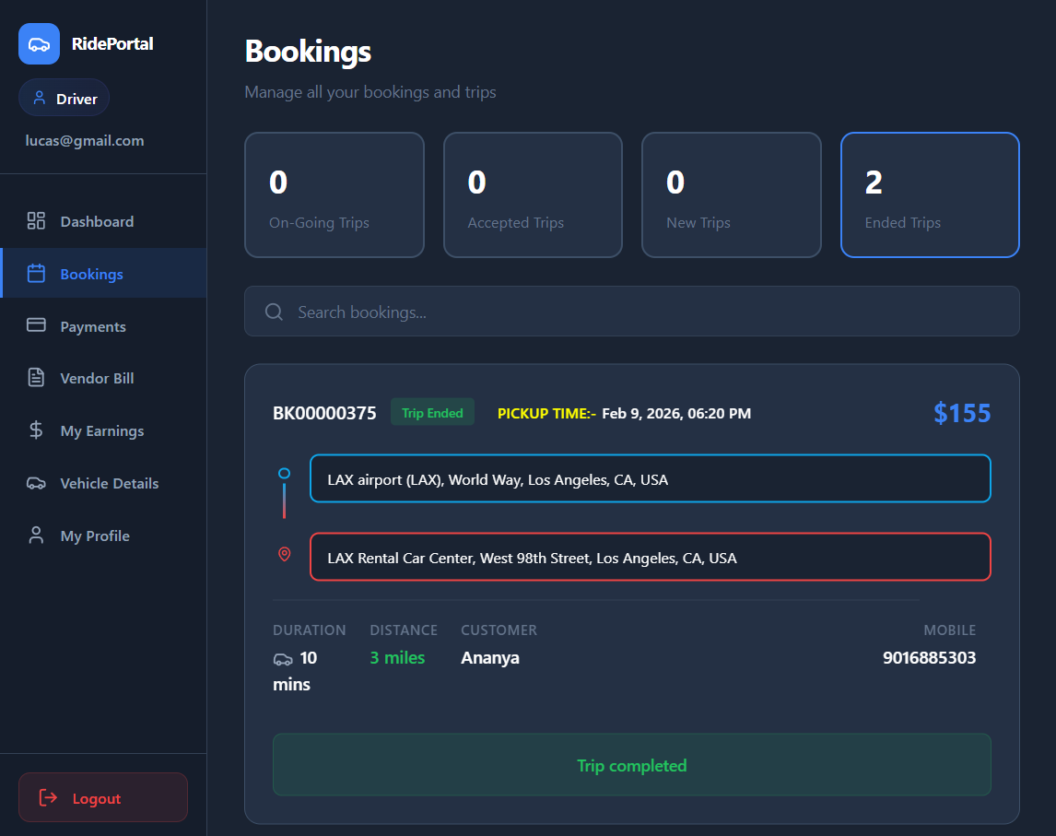View the New Trips card
Viewport: 1056px width, 836px height.
click(x=731, y=194)
